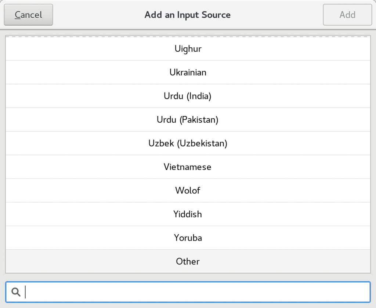The image size is (376, 308).
Task: Select the Yoruba input source
Action: pos(188,238)
